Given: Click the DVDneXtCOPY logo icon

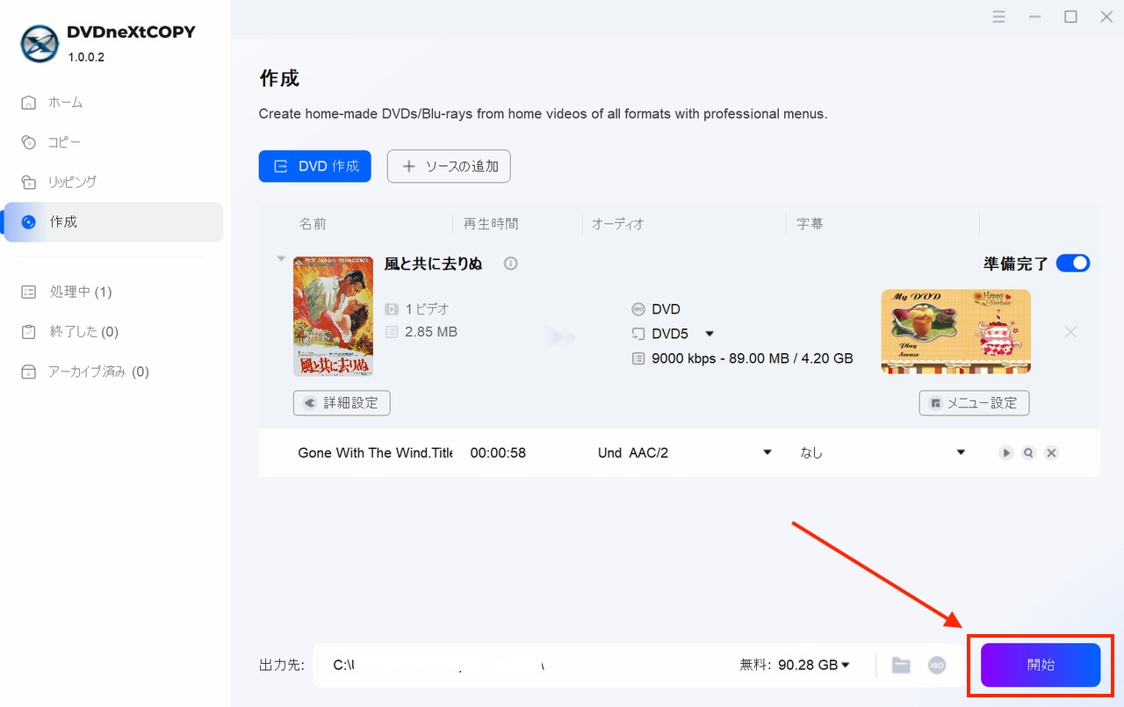Looking at the screenshot, I should (x=40, y=44).
